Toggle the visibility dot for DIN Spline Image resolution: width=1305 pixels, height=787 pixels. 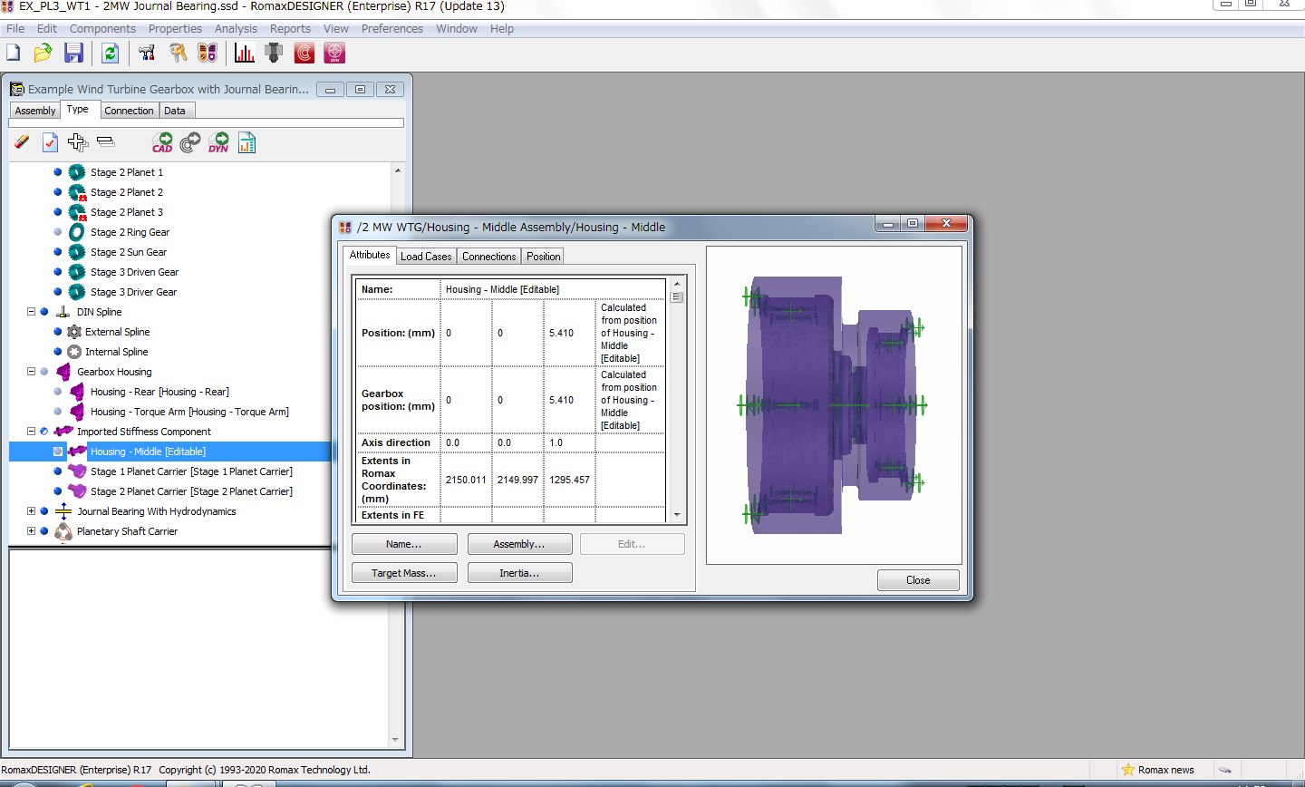pos(43,312)
